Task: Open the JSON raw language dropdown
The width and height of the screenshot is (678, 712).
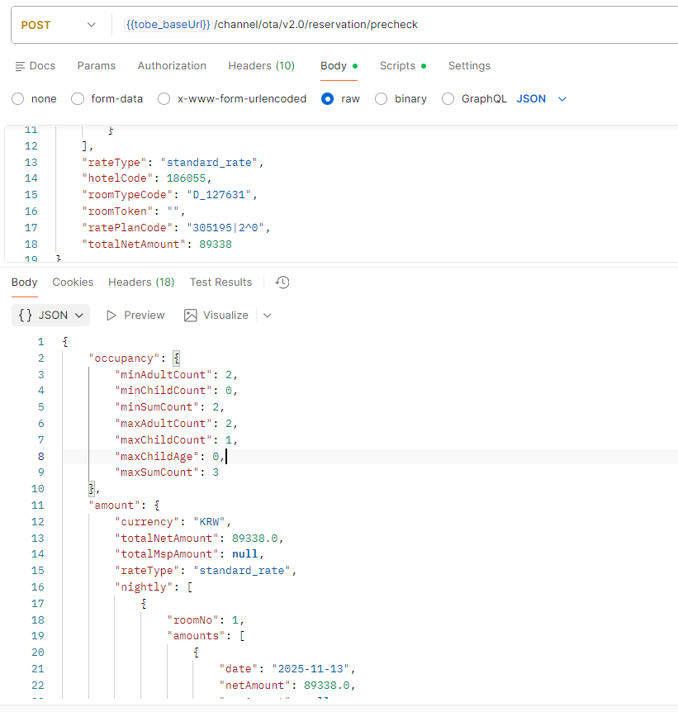Action: [542, 99]
